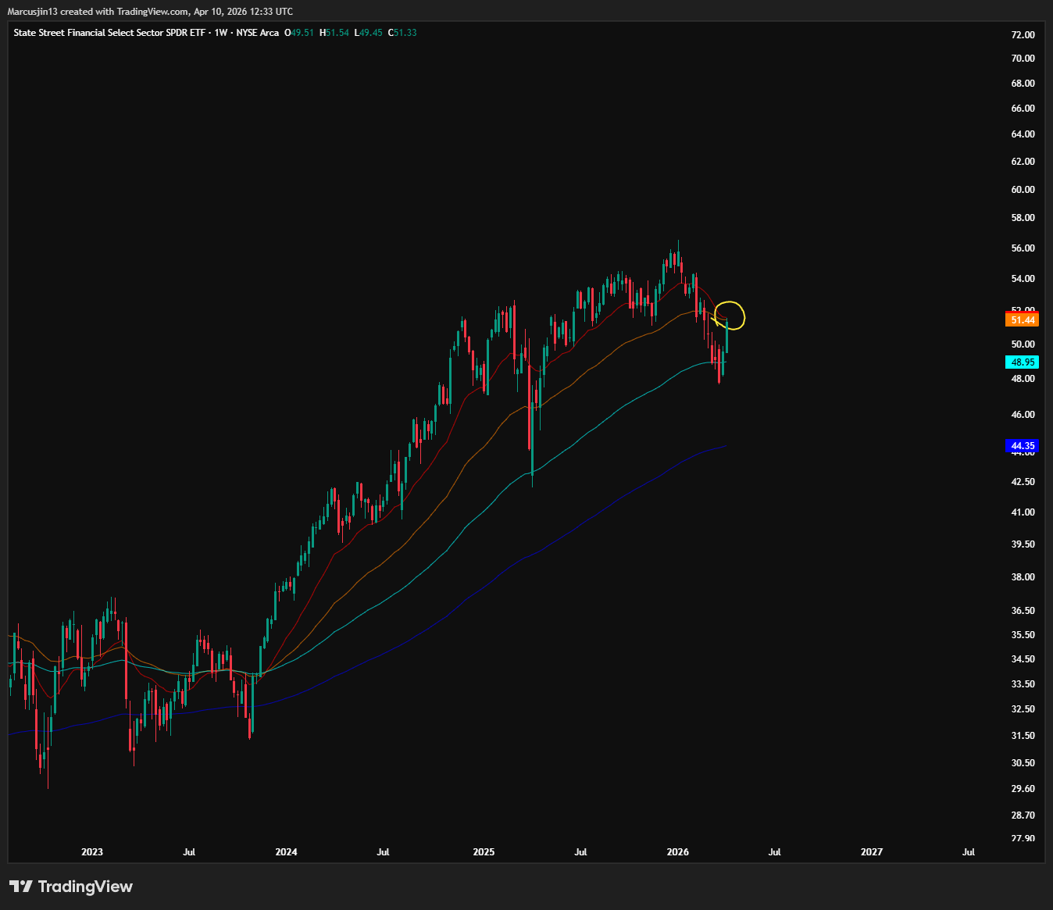Click the 70.00 price axis label

(1023, 59)
